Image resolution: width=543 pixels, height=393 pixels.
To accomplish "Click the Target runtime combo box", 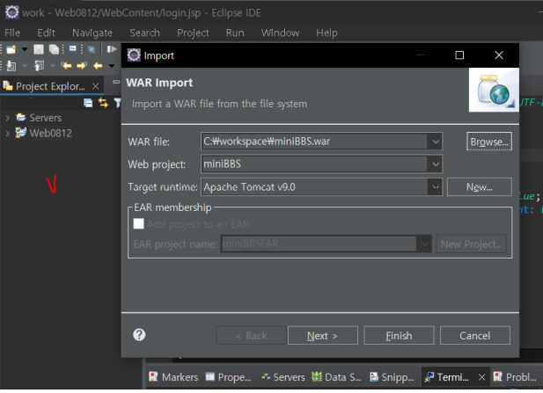I will [321, 187].
